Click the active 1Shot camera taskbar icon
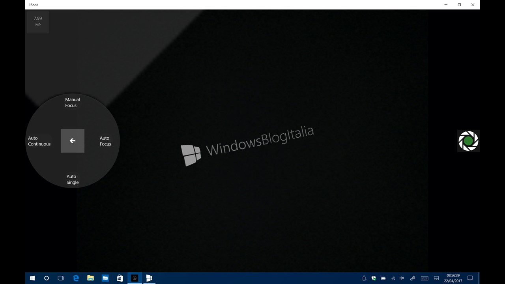Screen dimensions: 505x284 tap(135, 278)
